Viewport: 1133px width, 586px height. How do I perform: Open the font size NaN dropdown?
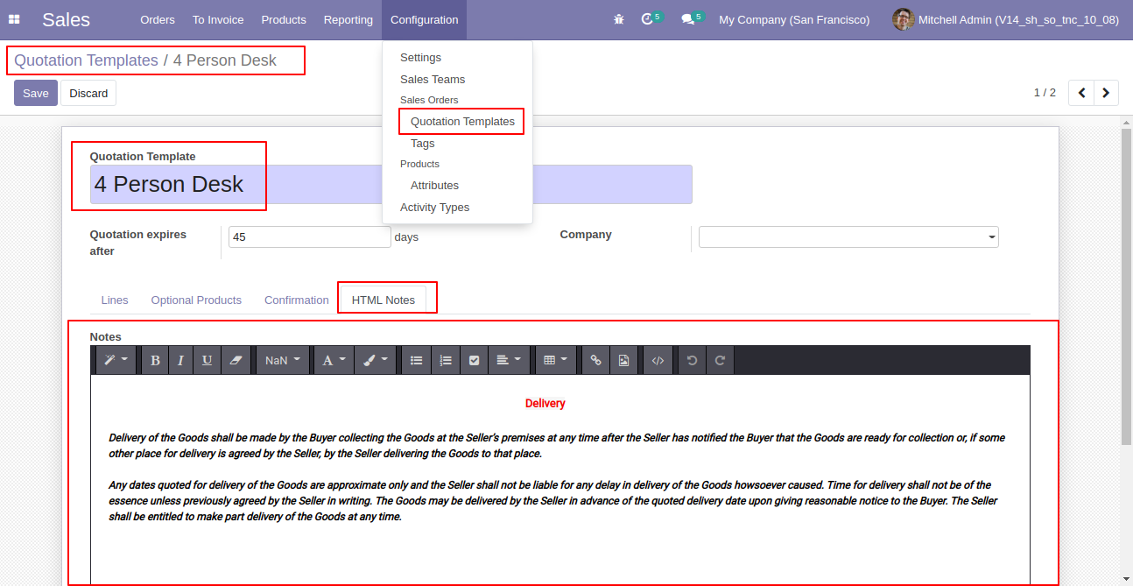283,360
